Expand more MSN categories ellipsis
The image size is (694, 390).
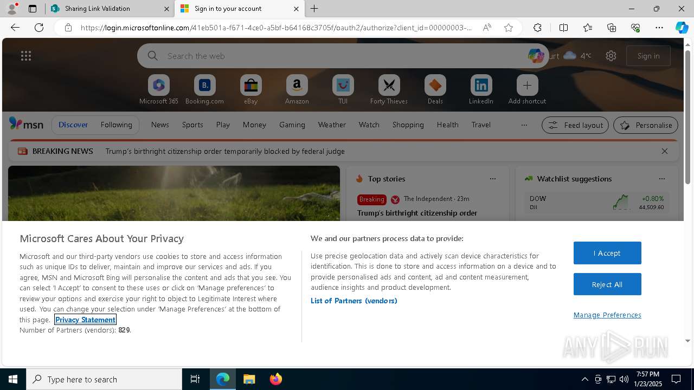[x=524, y=125]
